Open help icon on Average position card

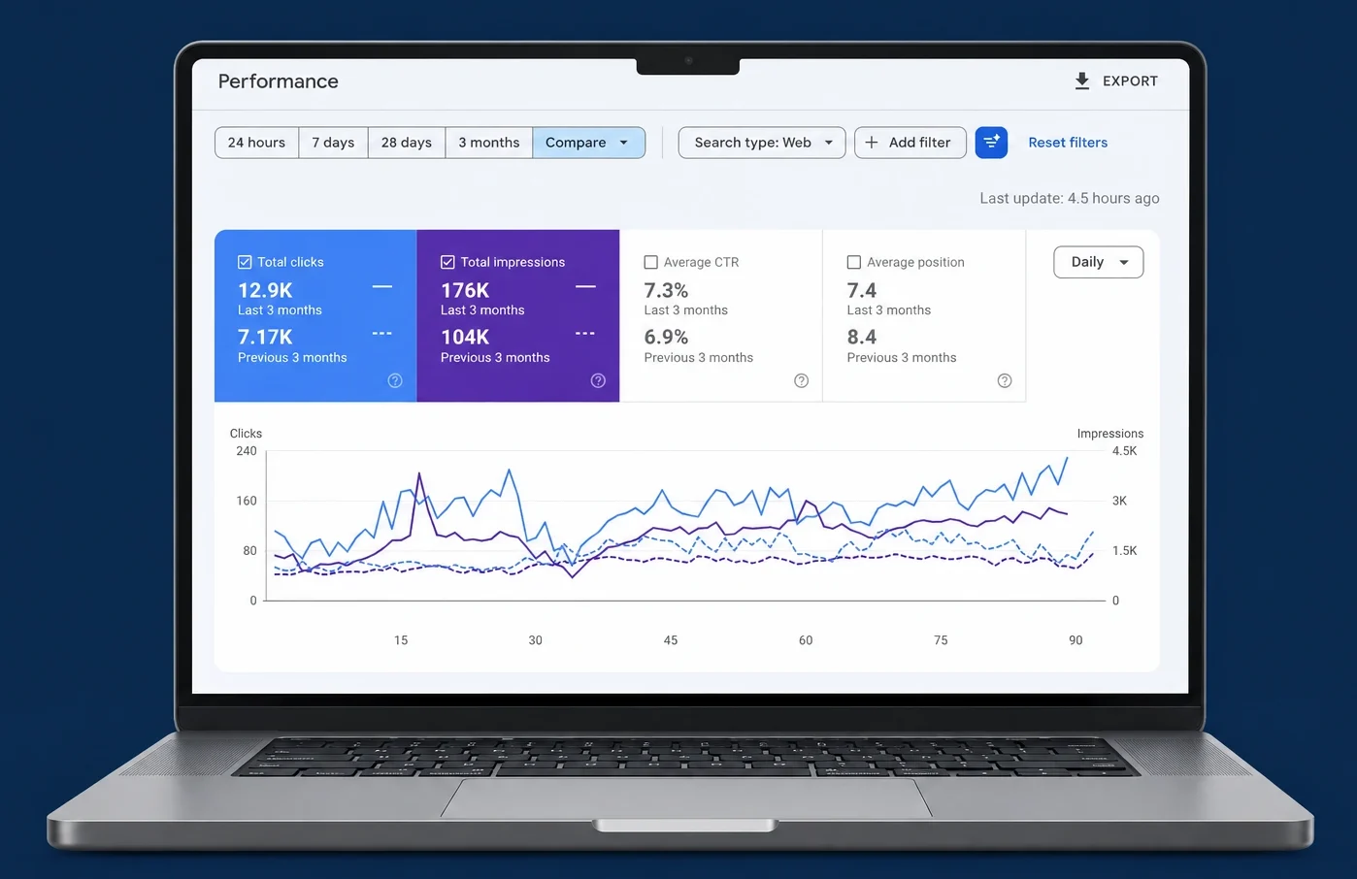(1005, 380)
